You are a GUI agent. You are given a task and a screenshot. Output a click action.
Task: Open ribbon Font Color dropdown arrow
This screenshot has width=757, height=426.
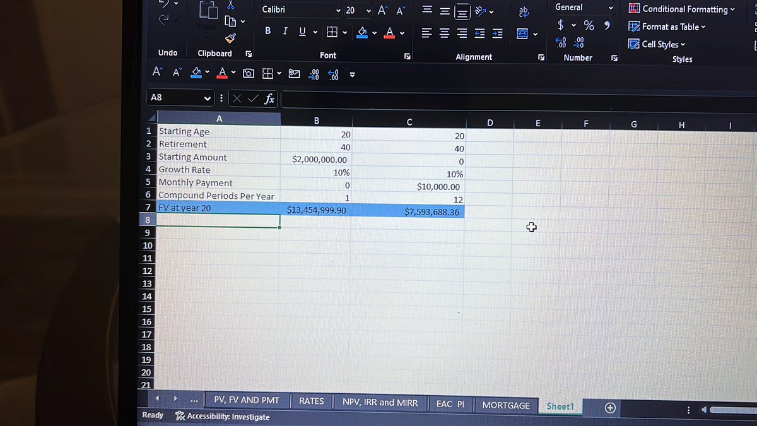click(x=402, y=33)
